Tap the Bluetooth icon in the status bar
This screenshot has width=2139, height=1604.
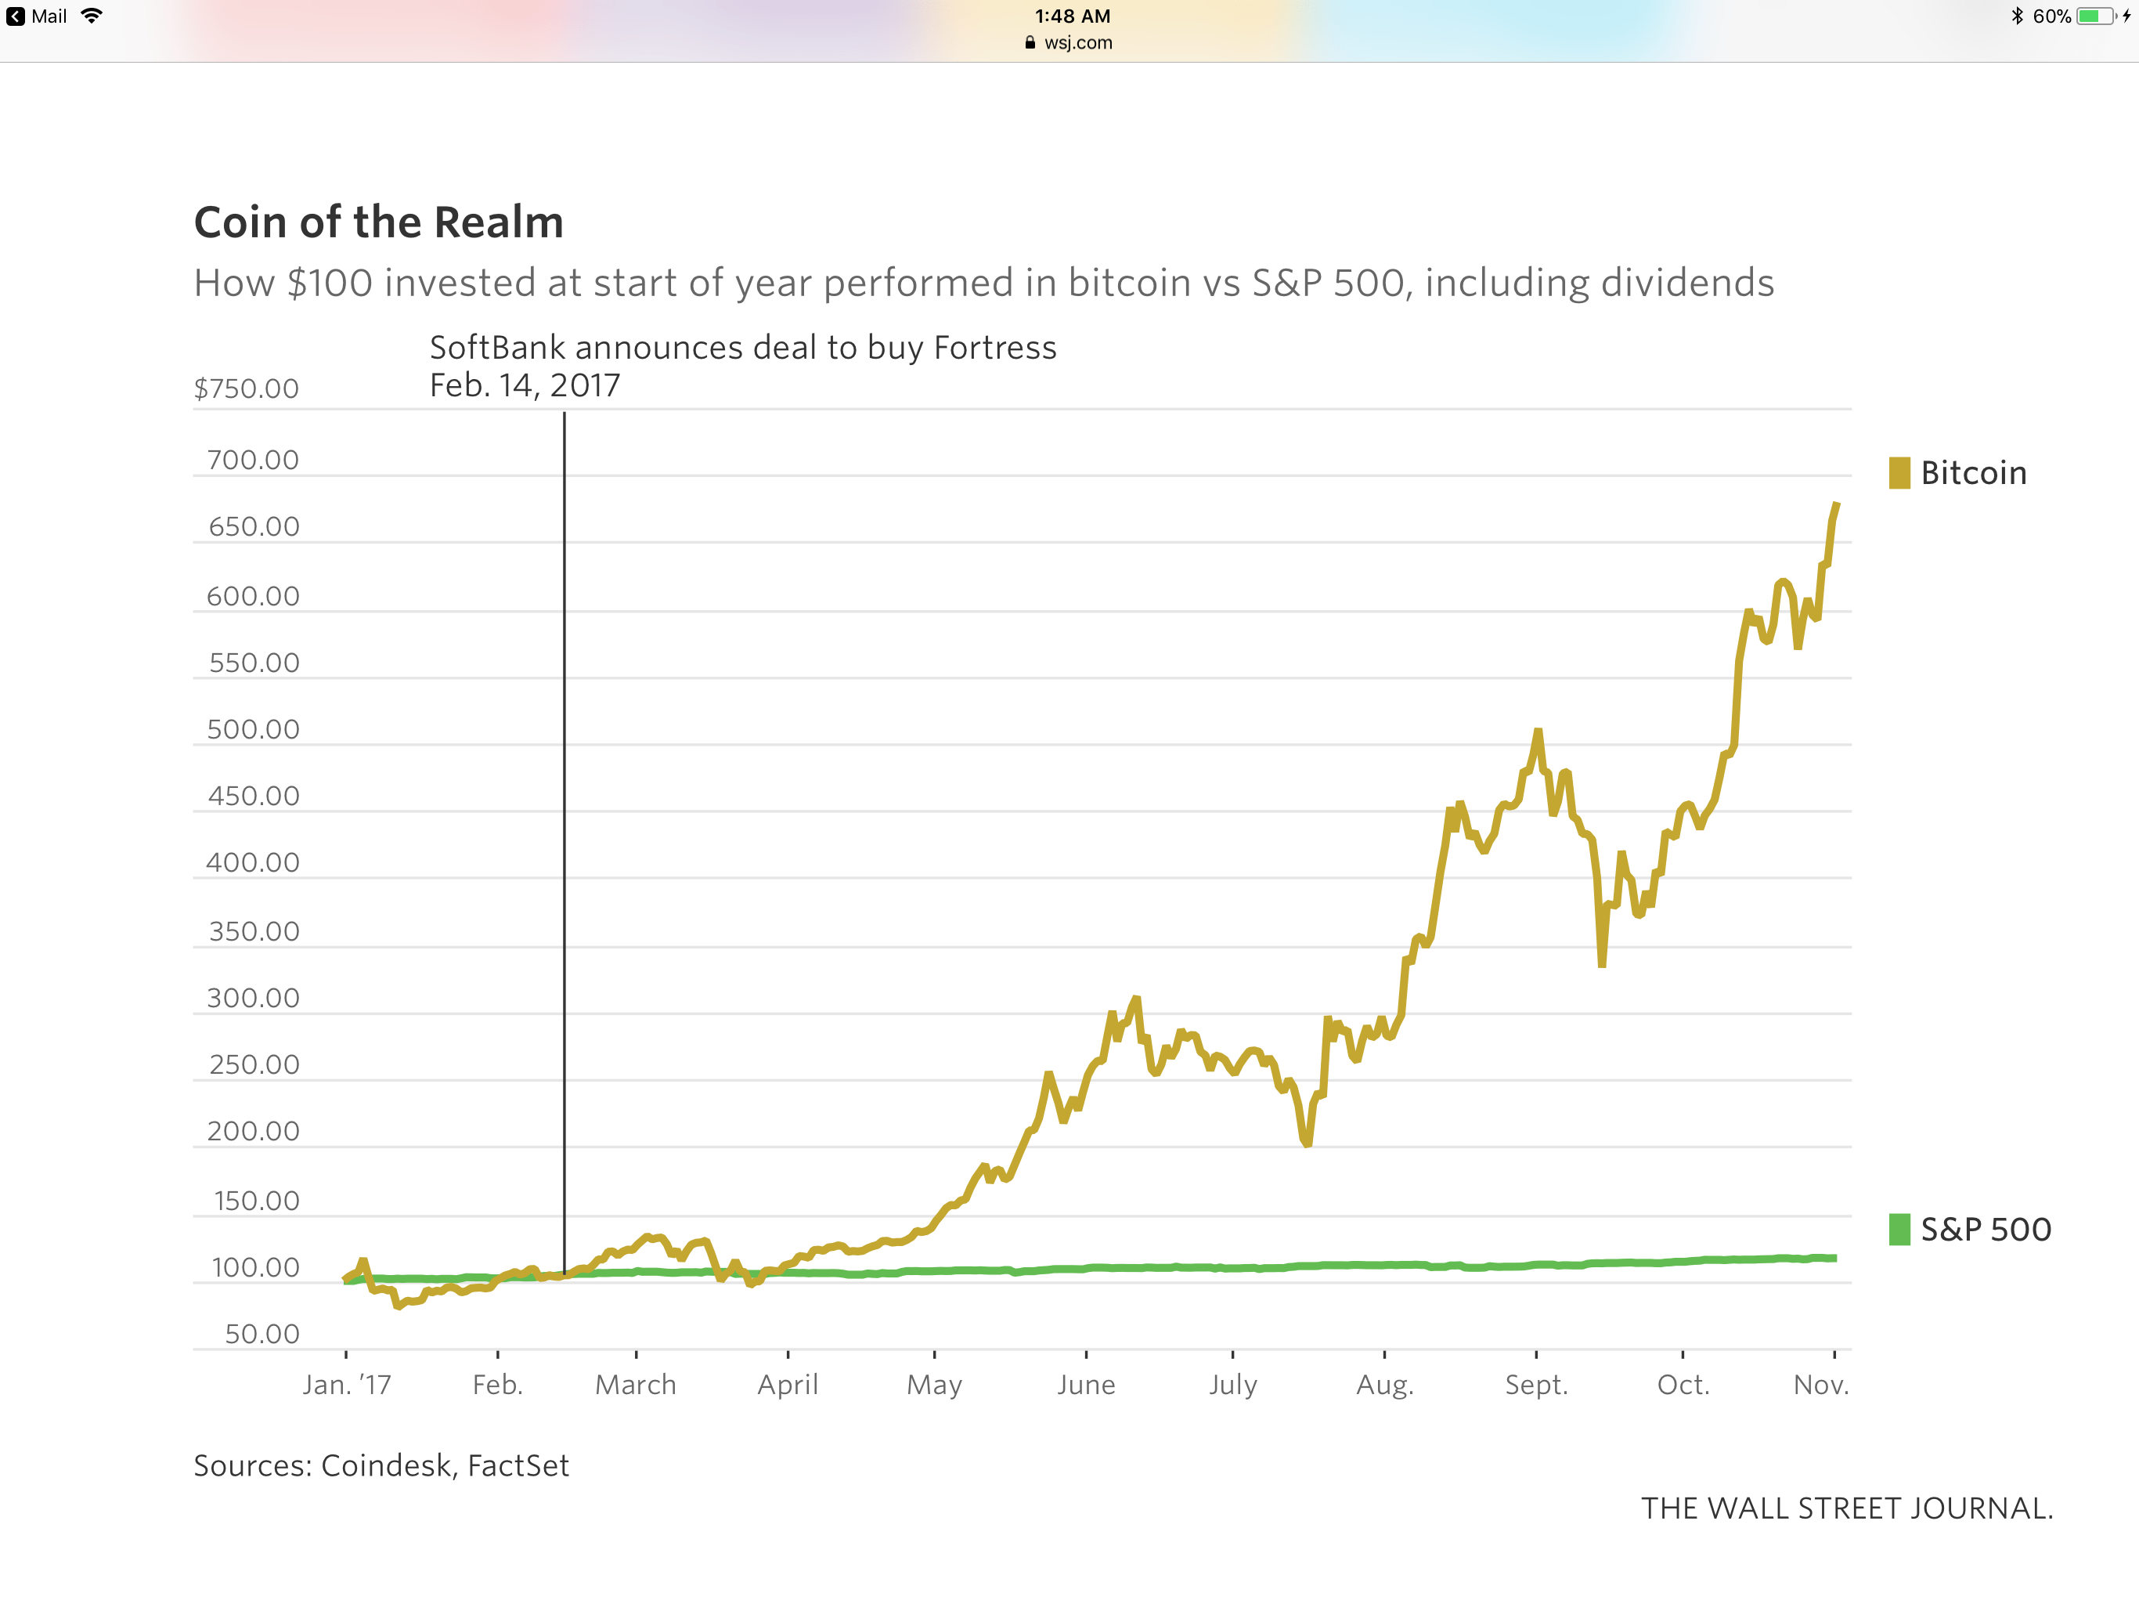pyautogui.click(x=2018, y=16)
